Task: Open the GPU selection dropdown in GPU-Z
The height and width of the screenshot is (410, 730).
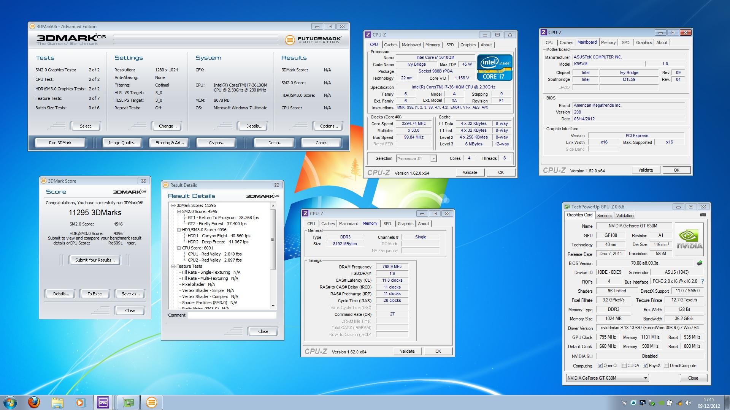Action: 607,378
